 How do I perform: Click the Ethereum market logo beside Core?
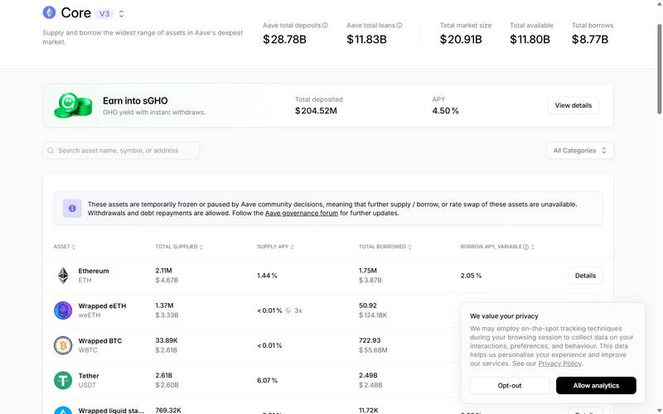[x=49, y=12]
